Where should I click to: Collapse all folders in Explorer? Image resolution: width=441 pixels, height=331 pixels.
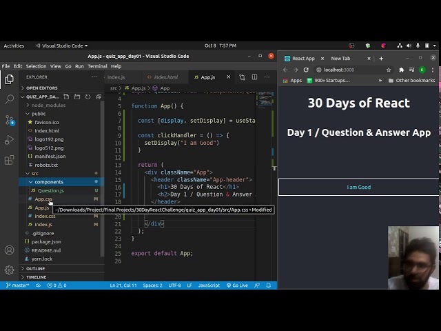point(99,97)
